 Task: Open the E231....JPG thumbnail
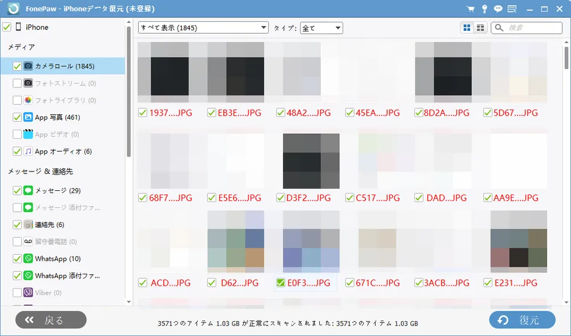pos(518,241)
